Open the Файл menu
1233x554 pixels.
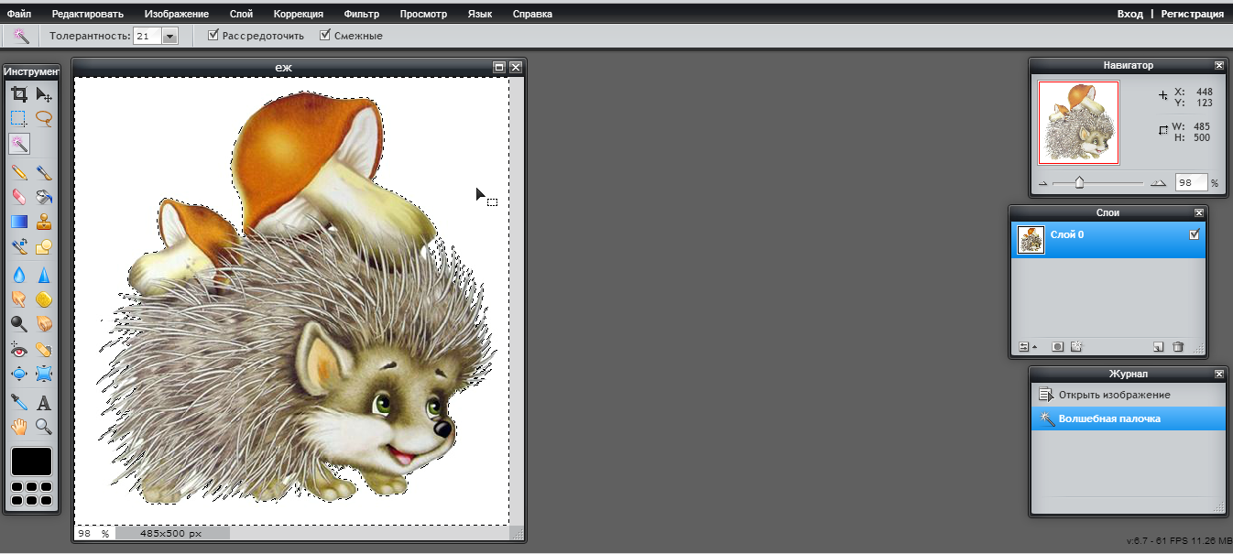pos(20,14)
